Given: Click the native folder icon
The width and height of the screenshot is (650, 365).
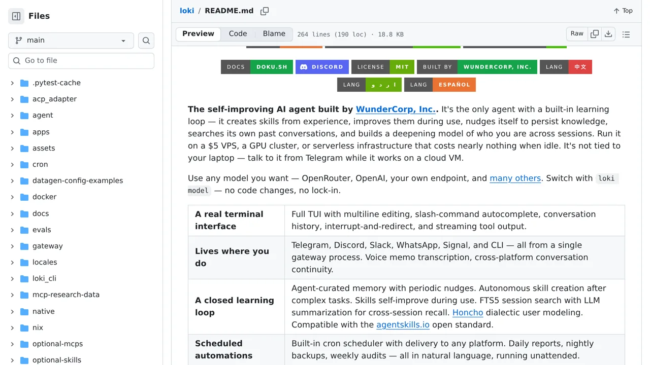Looking at the screenshot, I should coord(24,311).
